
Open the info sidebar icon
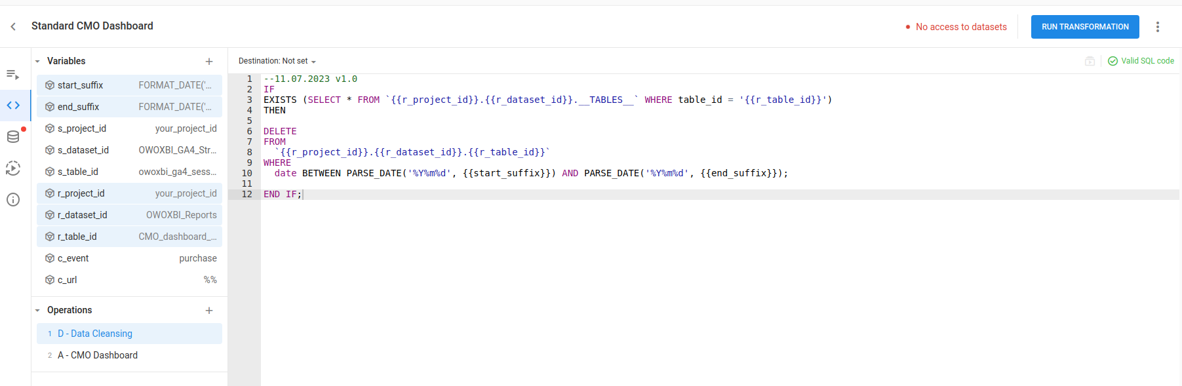click(13, 200)
